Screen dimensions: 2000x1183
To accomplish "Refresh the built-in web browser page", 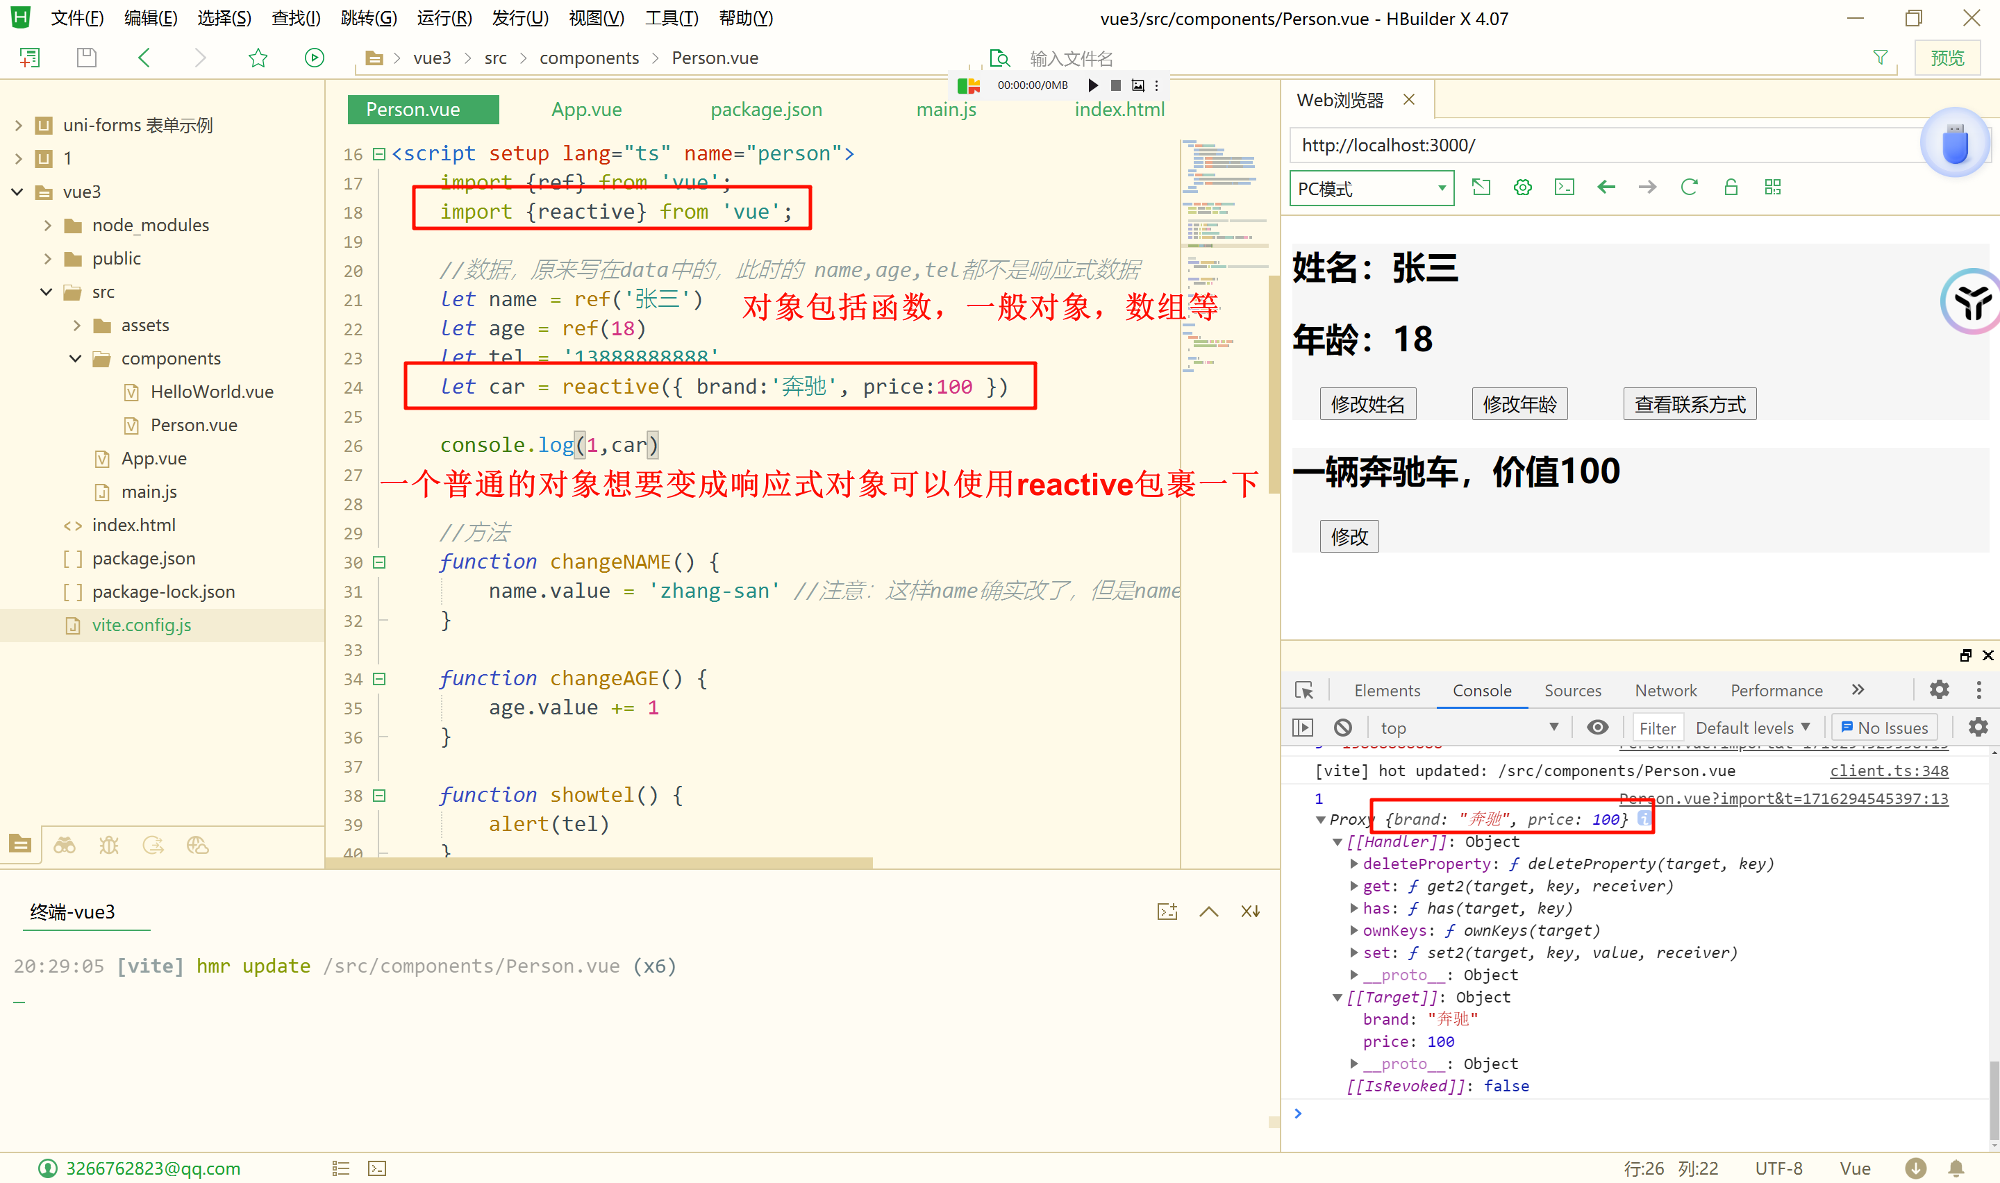I will coord(1688,187).
